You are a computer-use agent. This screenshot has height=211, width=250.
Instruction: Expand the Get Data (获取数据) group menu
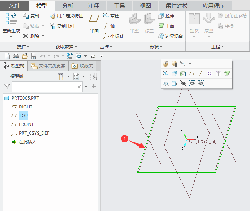pos(66,47)
